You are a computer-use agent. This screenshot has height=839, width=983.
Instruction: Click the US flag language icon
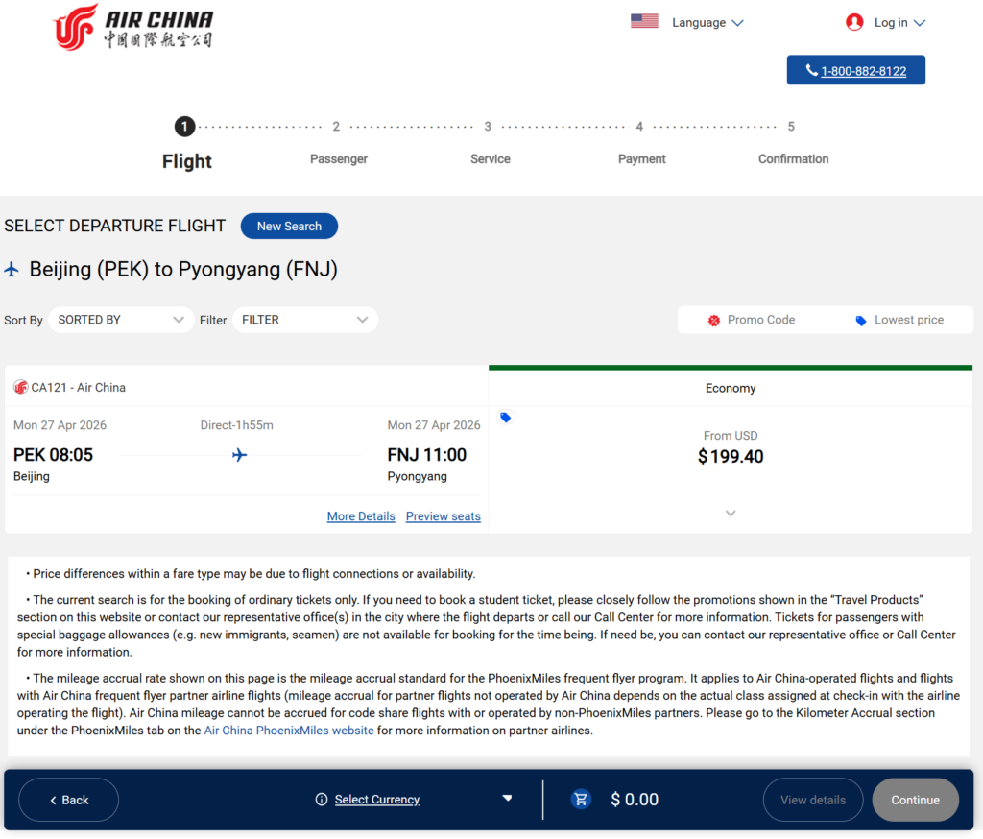tap(643, 20)
